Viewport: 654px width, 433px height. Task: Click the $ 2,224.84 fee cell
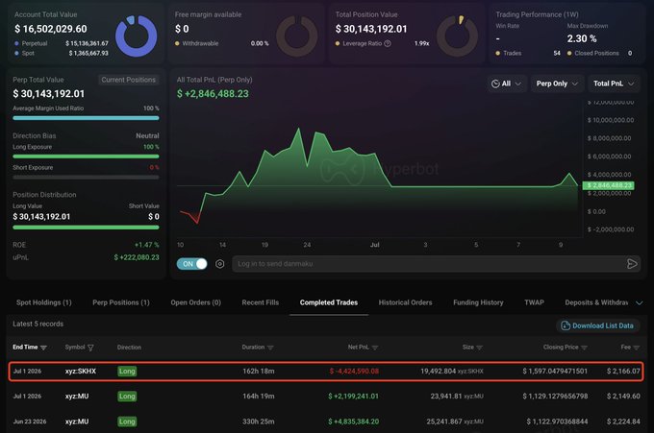point(623,421)
